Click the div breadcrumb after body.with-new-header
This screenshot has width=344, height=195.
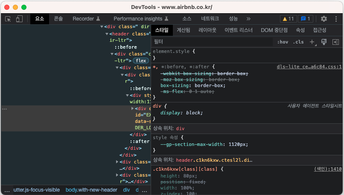[x=126, y=190]
